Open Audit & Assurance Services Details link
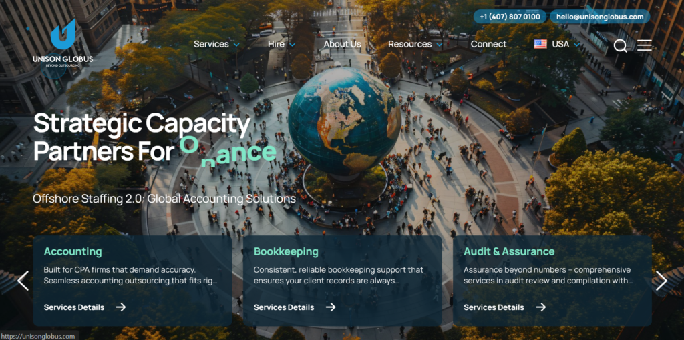 coord(494,307)
